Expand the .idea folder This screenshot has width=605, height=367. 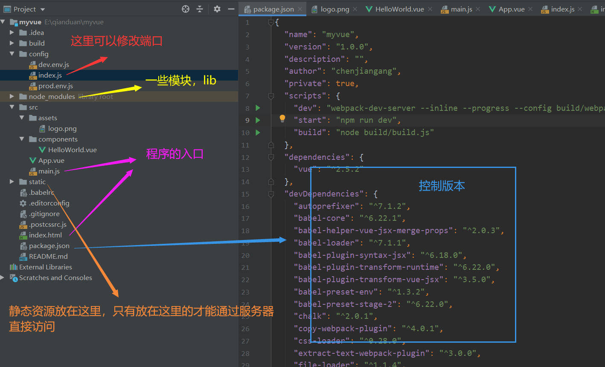click(x=12, y=32)
